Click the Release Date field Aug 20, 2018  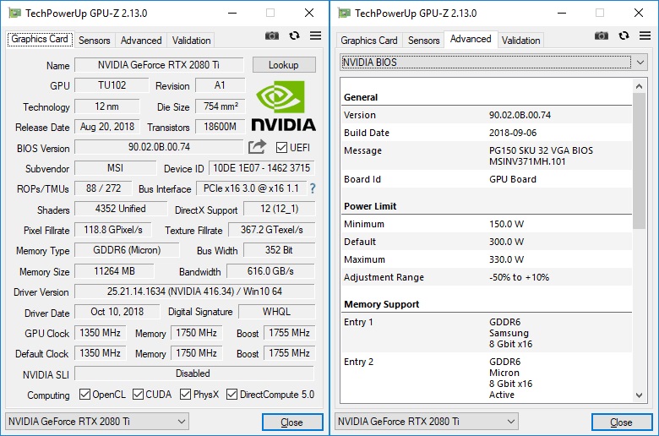[x=107, y=127]
